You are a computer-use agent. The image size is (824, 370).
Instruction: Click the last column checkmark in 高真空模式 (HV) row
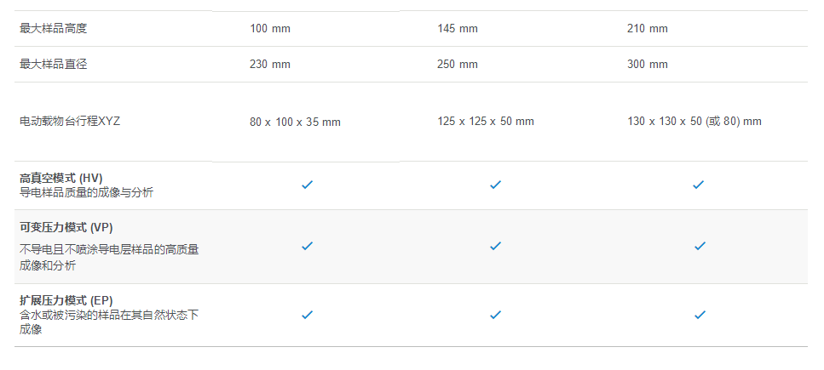pyautogui.click(x=699, y=185)
